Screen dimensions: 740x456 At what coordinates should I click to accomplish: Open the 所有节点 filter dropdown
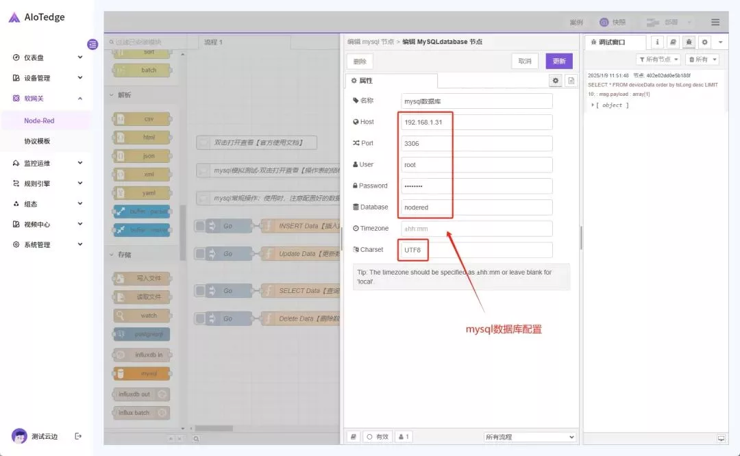tap(658, 60)
